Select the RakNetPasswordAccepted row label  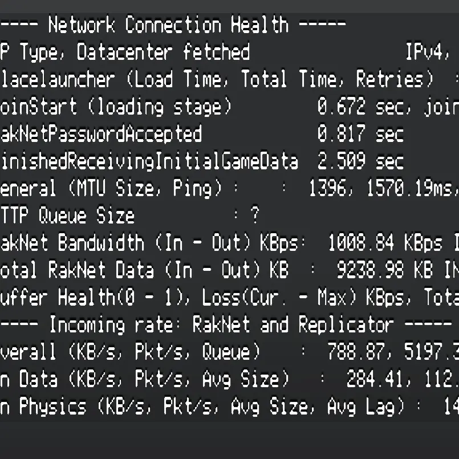(x=101, y=134)
